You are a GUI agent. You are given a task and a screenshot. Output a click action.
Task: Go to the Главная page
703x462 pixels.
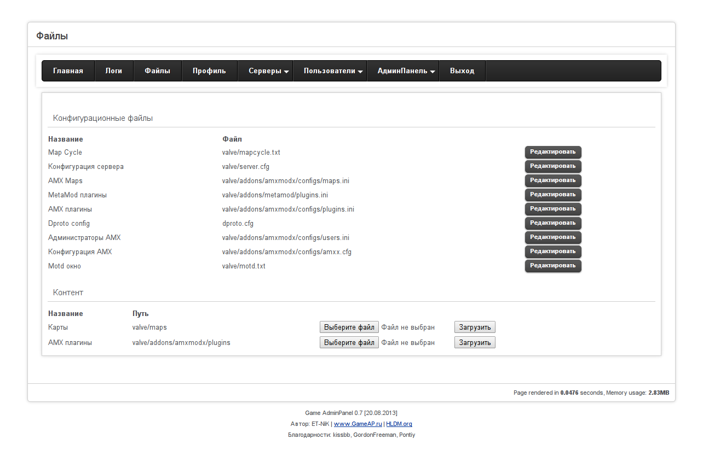pos(68,71)
